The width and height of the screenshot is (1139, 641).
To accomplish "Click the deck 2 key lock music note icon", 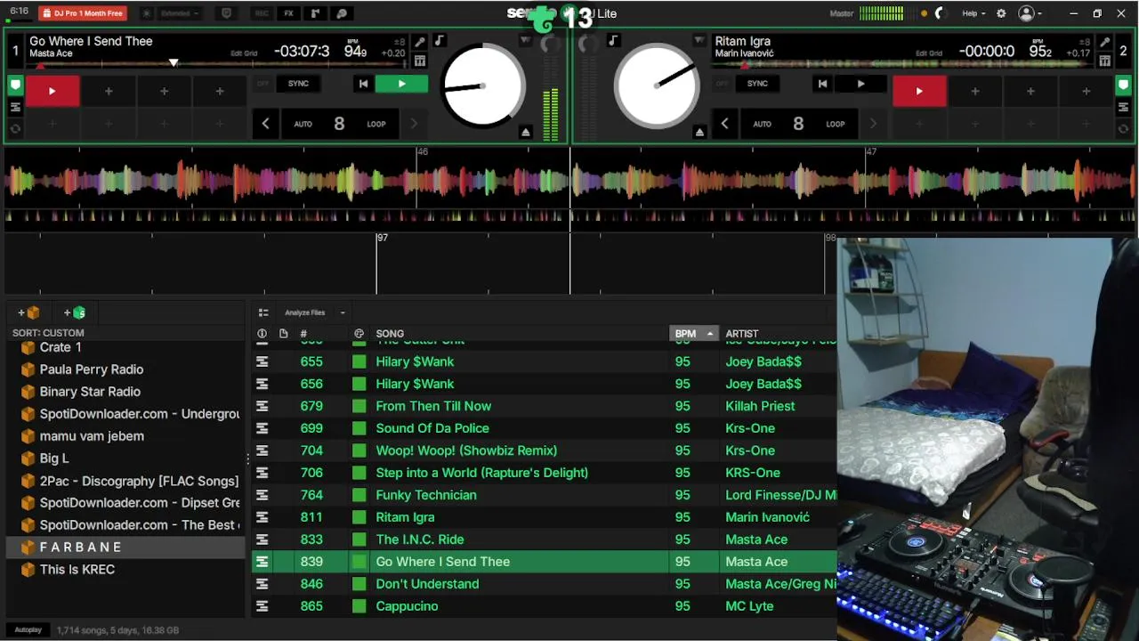I will pos(612,41).
